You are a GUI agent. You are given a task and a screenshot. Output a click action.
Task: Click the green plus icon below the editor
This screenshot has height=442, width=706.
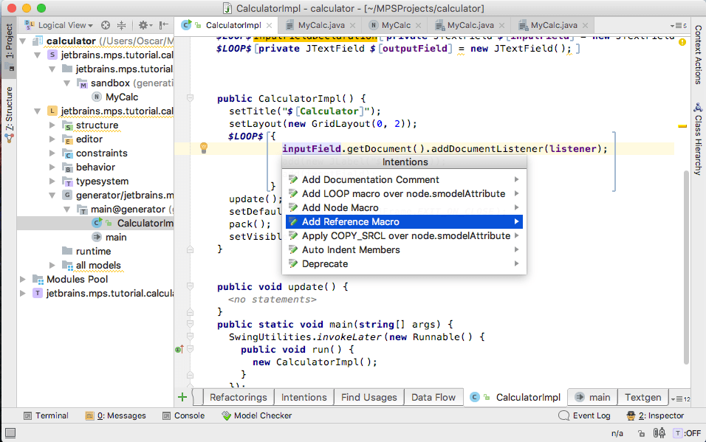(x=182, y=397)
